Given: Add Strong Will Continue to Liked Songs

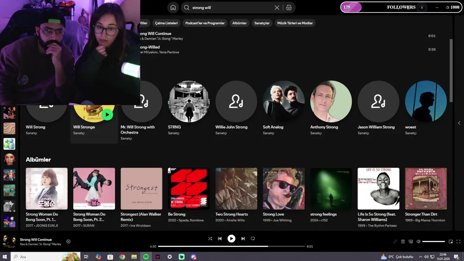Looking at the screenshot, I should [x=69, y=241].
